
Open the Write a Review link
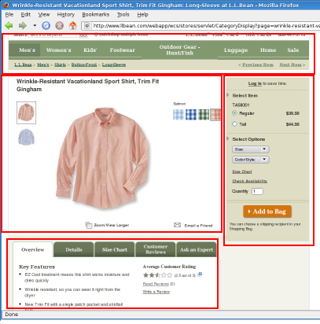pyautogui.click(x=156, y=292)
